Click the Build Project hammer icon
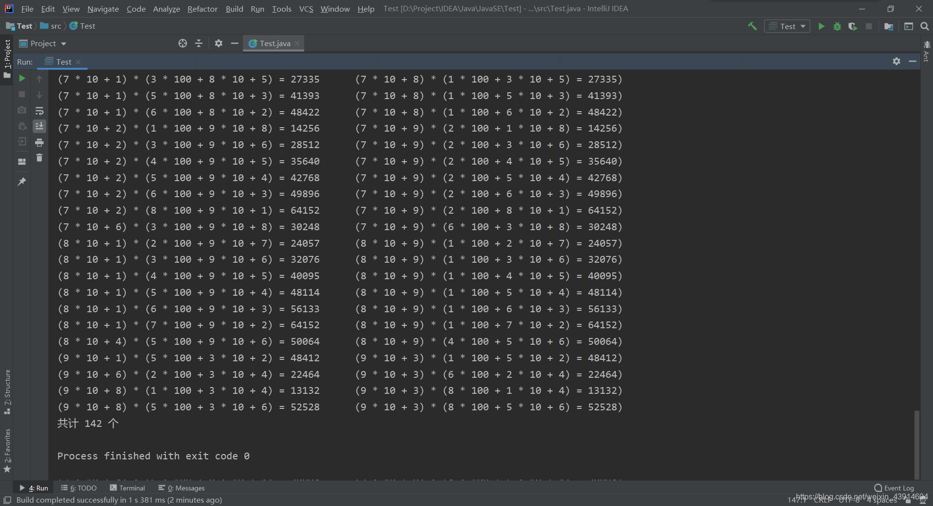Screen dimensions: 933x506 752,26
